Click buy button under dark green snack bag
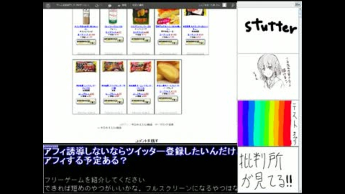345x194 pixels. 141,40
